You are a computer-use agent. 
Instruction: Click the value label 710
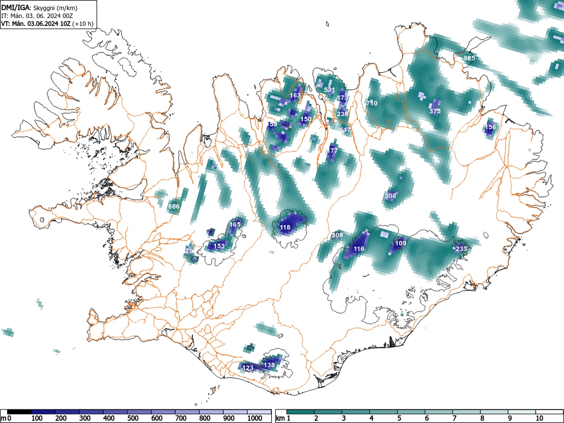(x=372, y=103)
